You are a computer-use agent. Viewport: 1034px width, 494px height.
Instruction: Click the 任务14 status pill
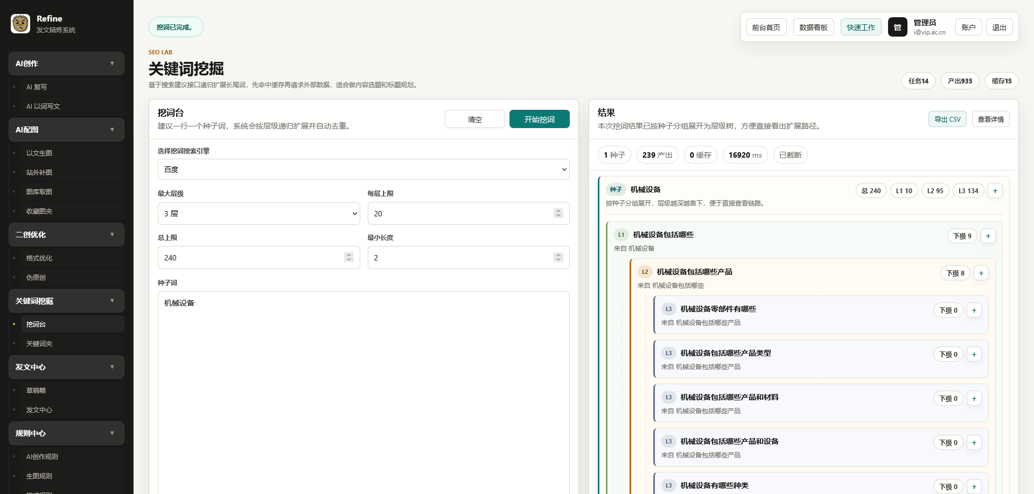pyautogui.click(x=918, y=81)
